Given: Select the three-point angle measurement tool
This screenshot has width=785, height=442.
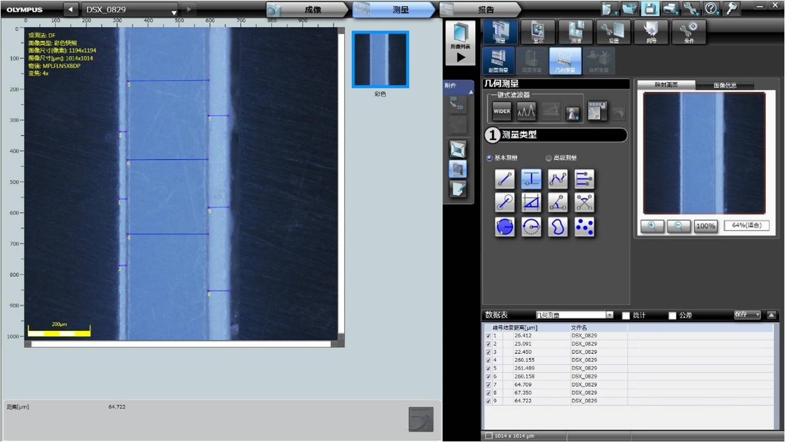Looking at the screenshot, I should 558,202.
